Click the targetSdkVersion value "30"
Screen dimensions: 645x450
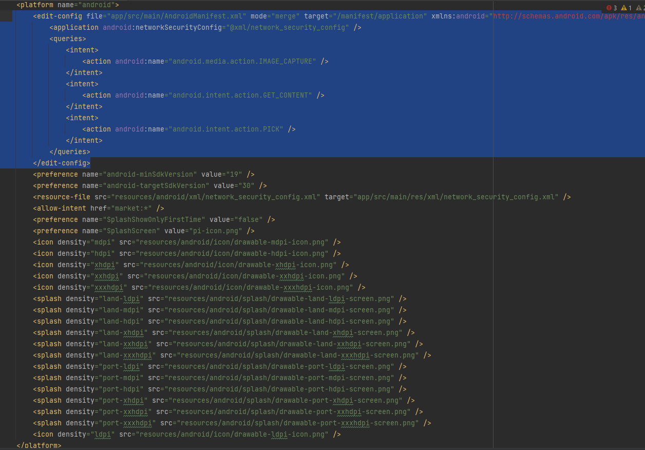[x=246, y=185]
